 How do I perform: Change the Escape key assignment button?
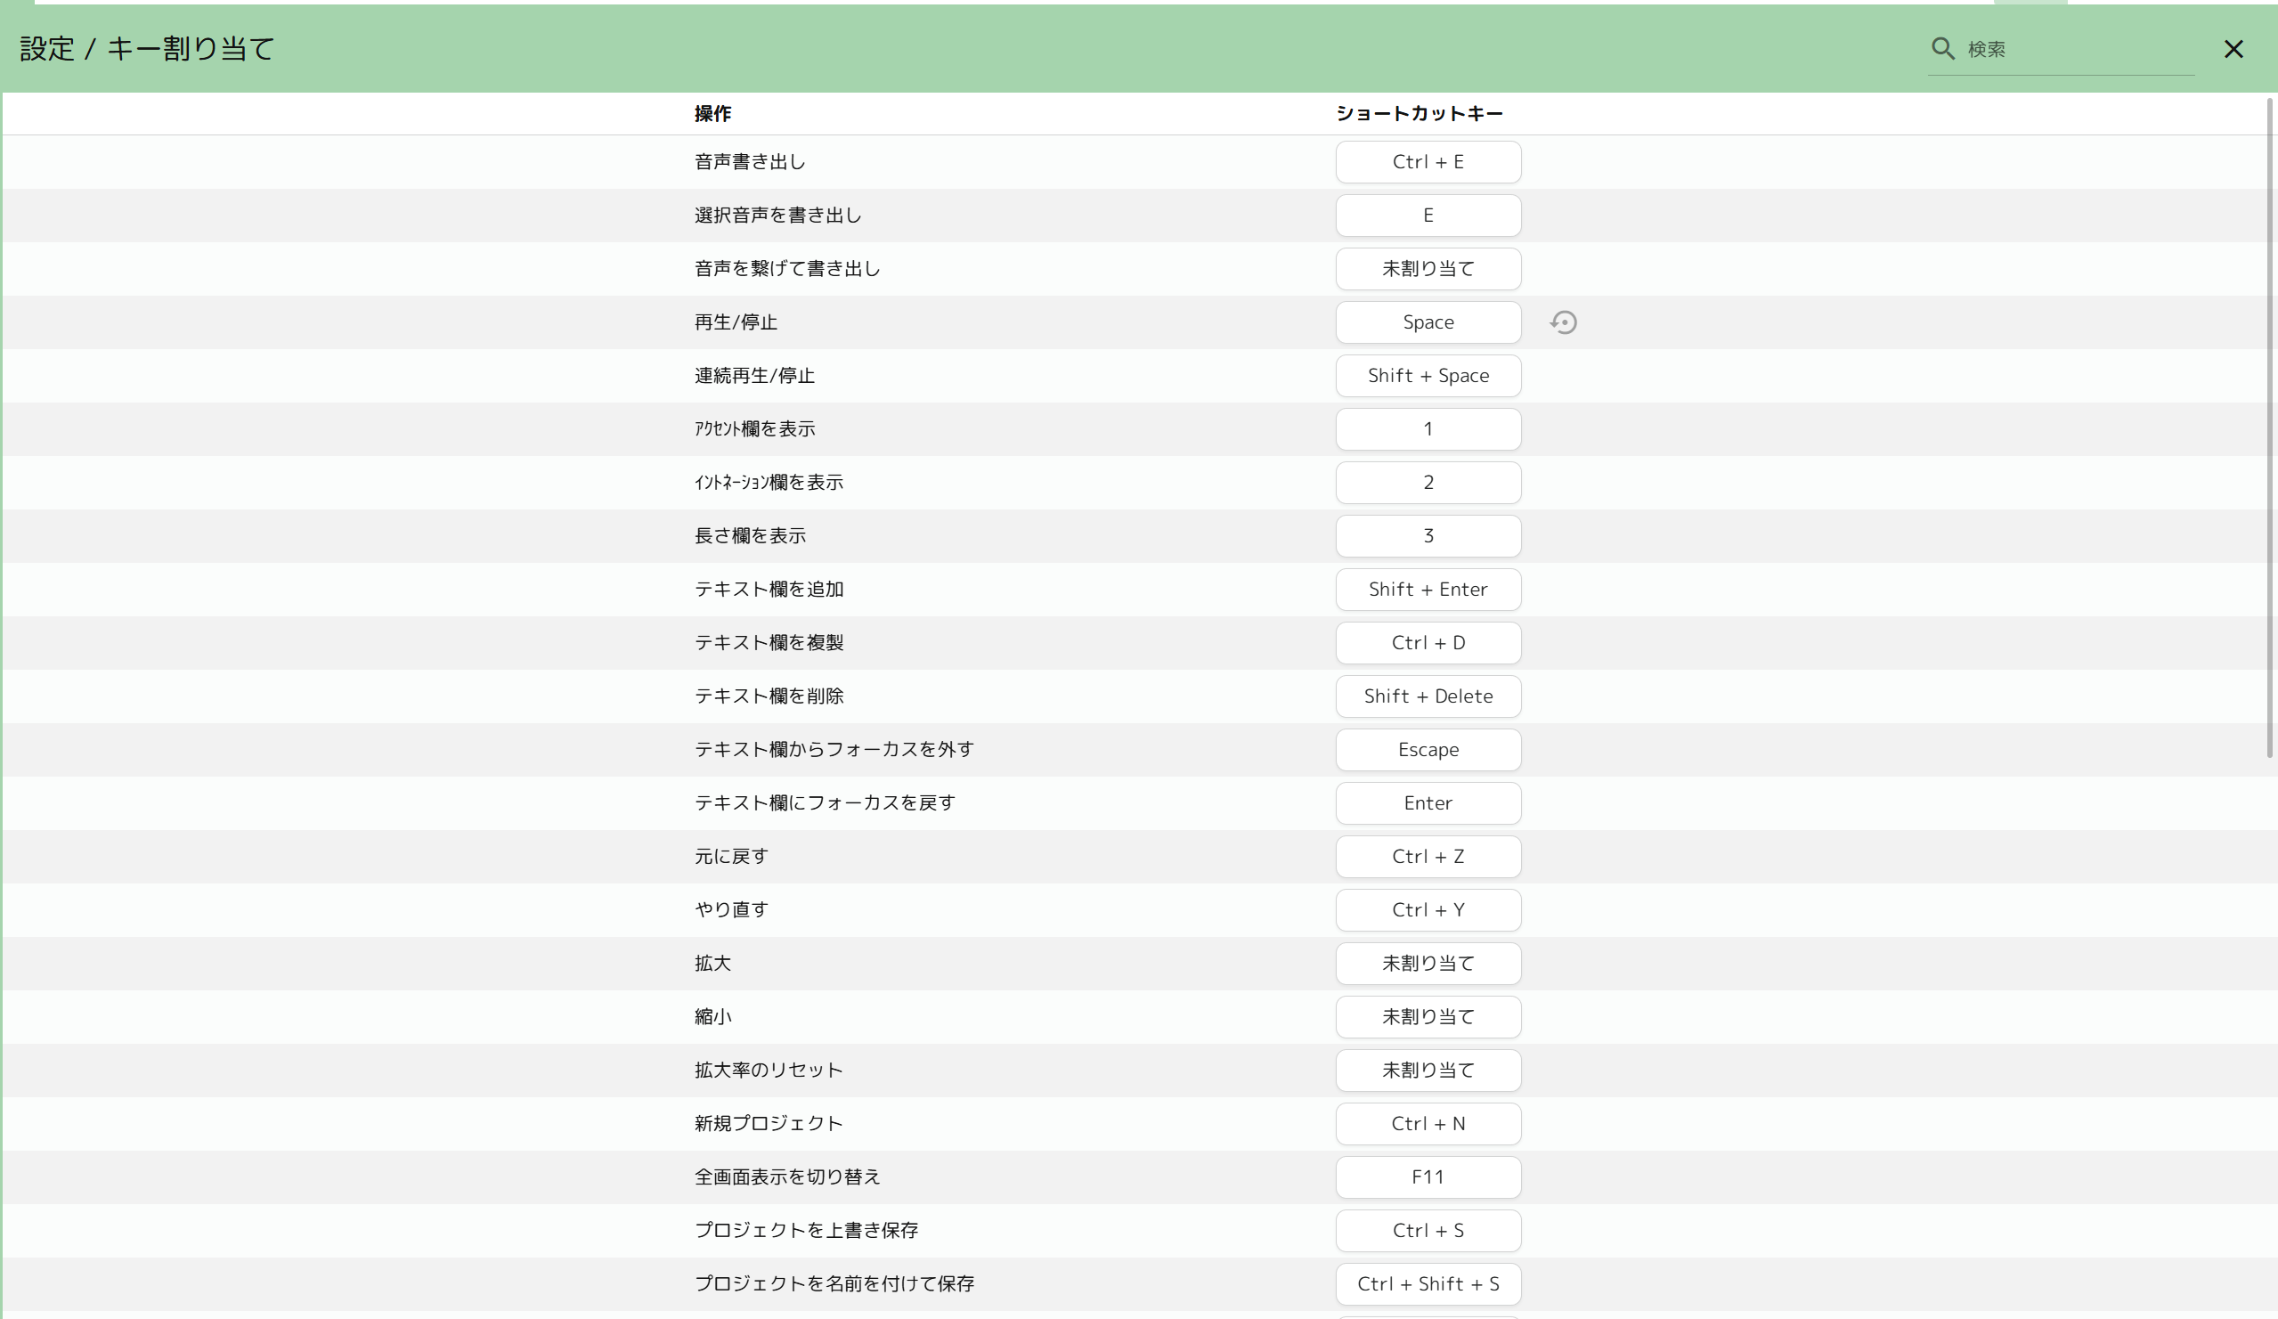(x=1428, y=750)
